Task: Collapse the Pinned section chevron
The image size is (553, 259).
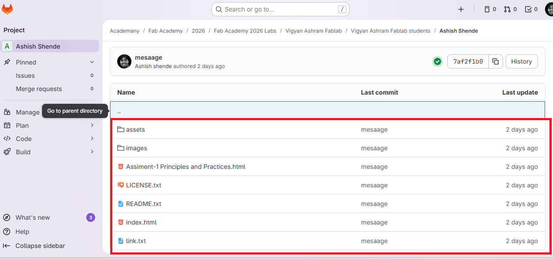Action: (x=92, y=62)
